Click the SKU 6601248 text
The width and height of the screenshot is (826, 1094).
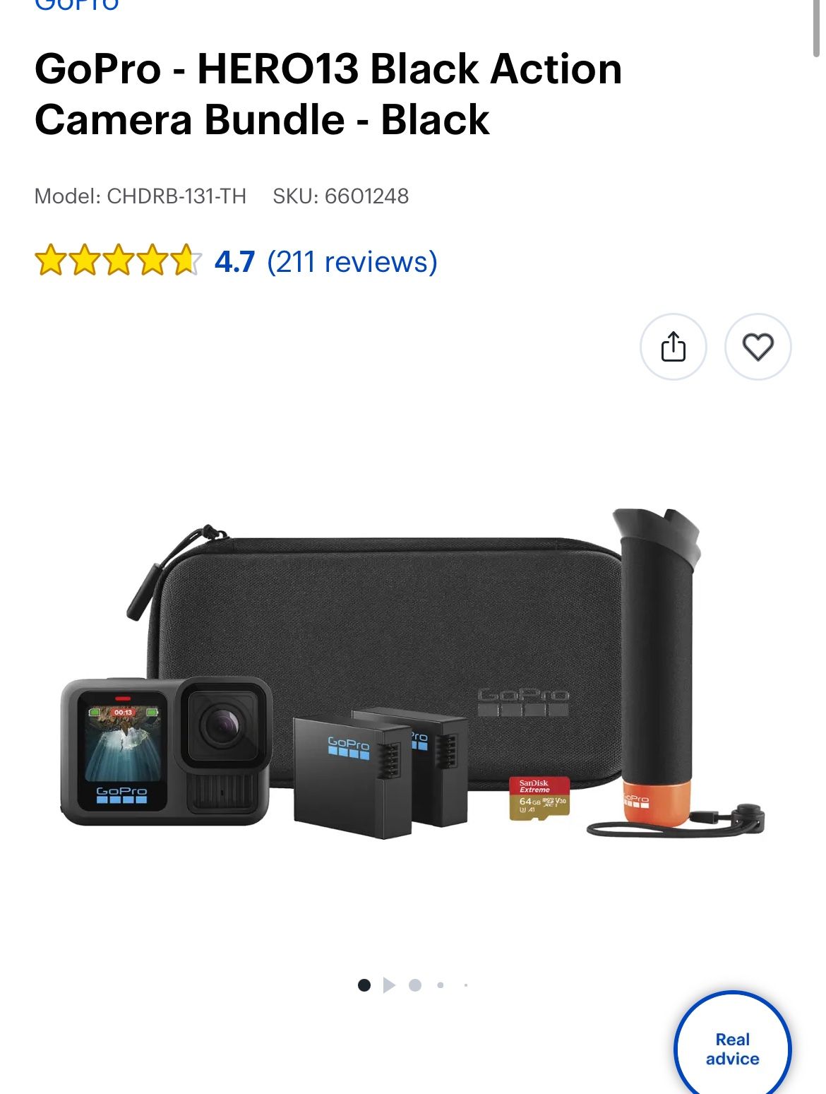(x=341, y=196)
